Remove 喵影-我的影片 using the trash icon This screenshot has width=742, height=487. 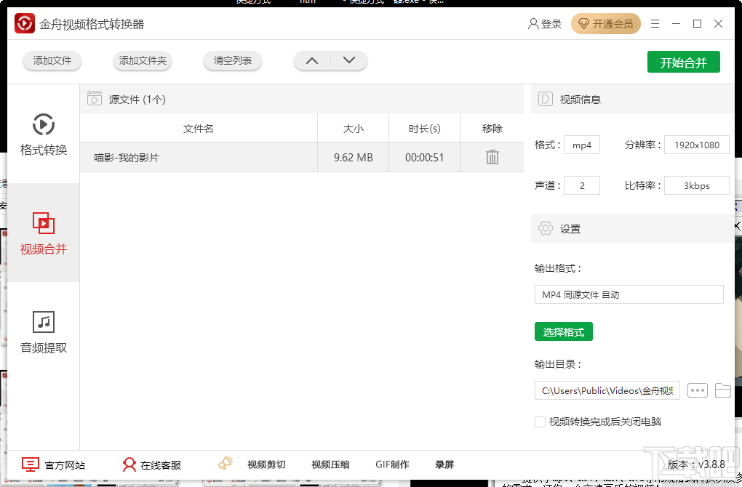[491, 156]
